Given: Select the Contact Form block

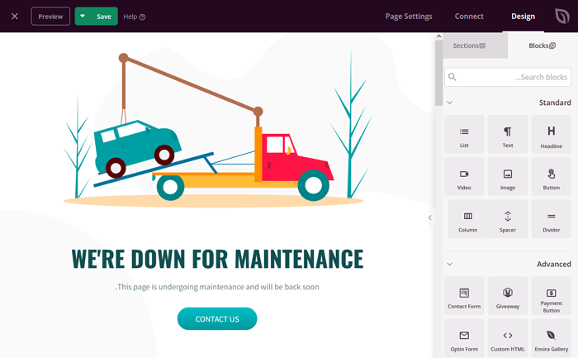Looking at the screenshot, I should coord(464,296).
